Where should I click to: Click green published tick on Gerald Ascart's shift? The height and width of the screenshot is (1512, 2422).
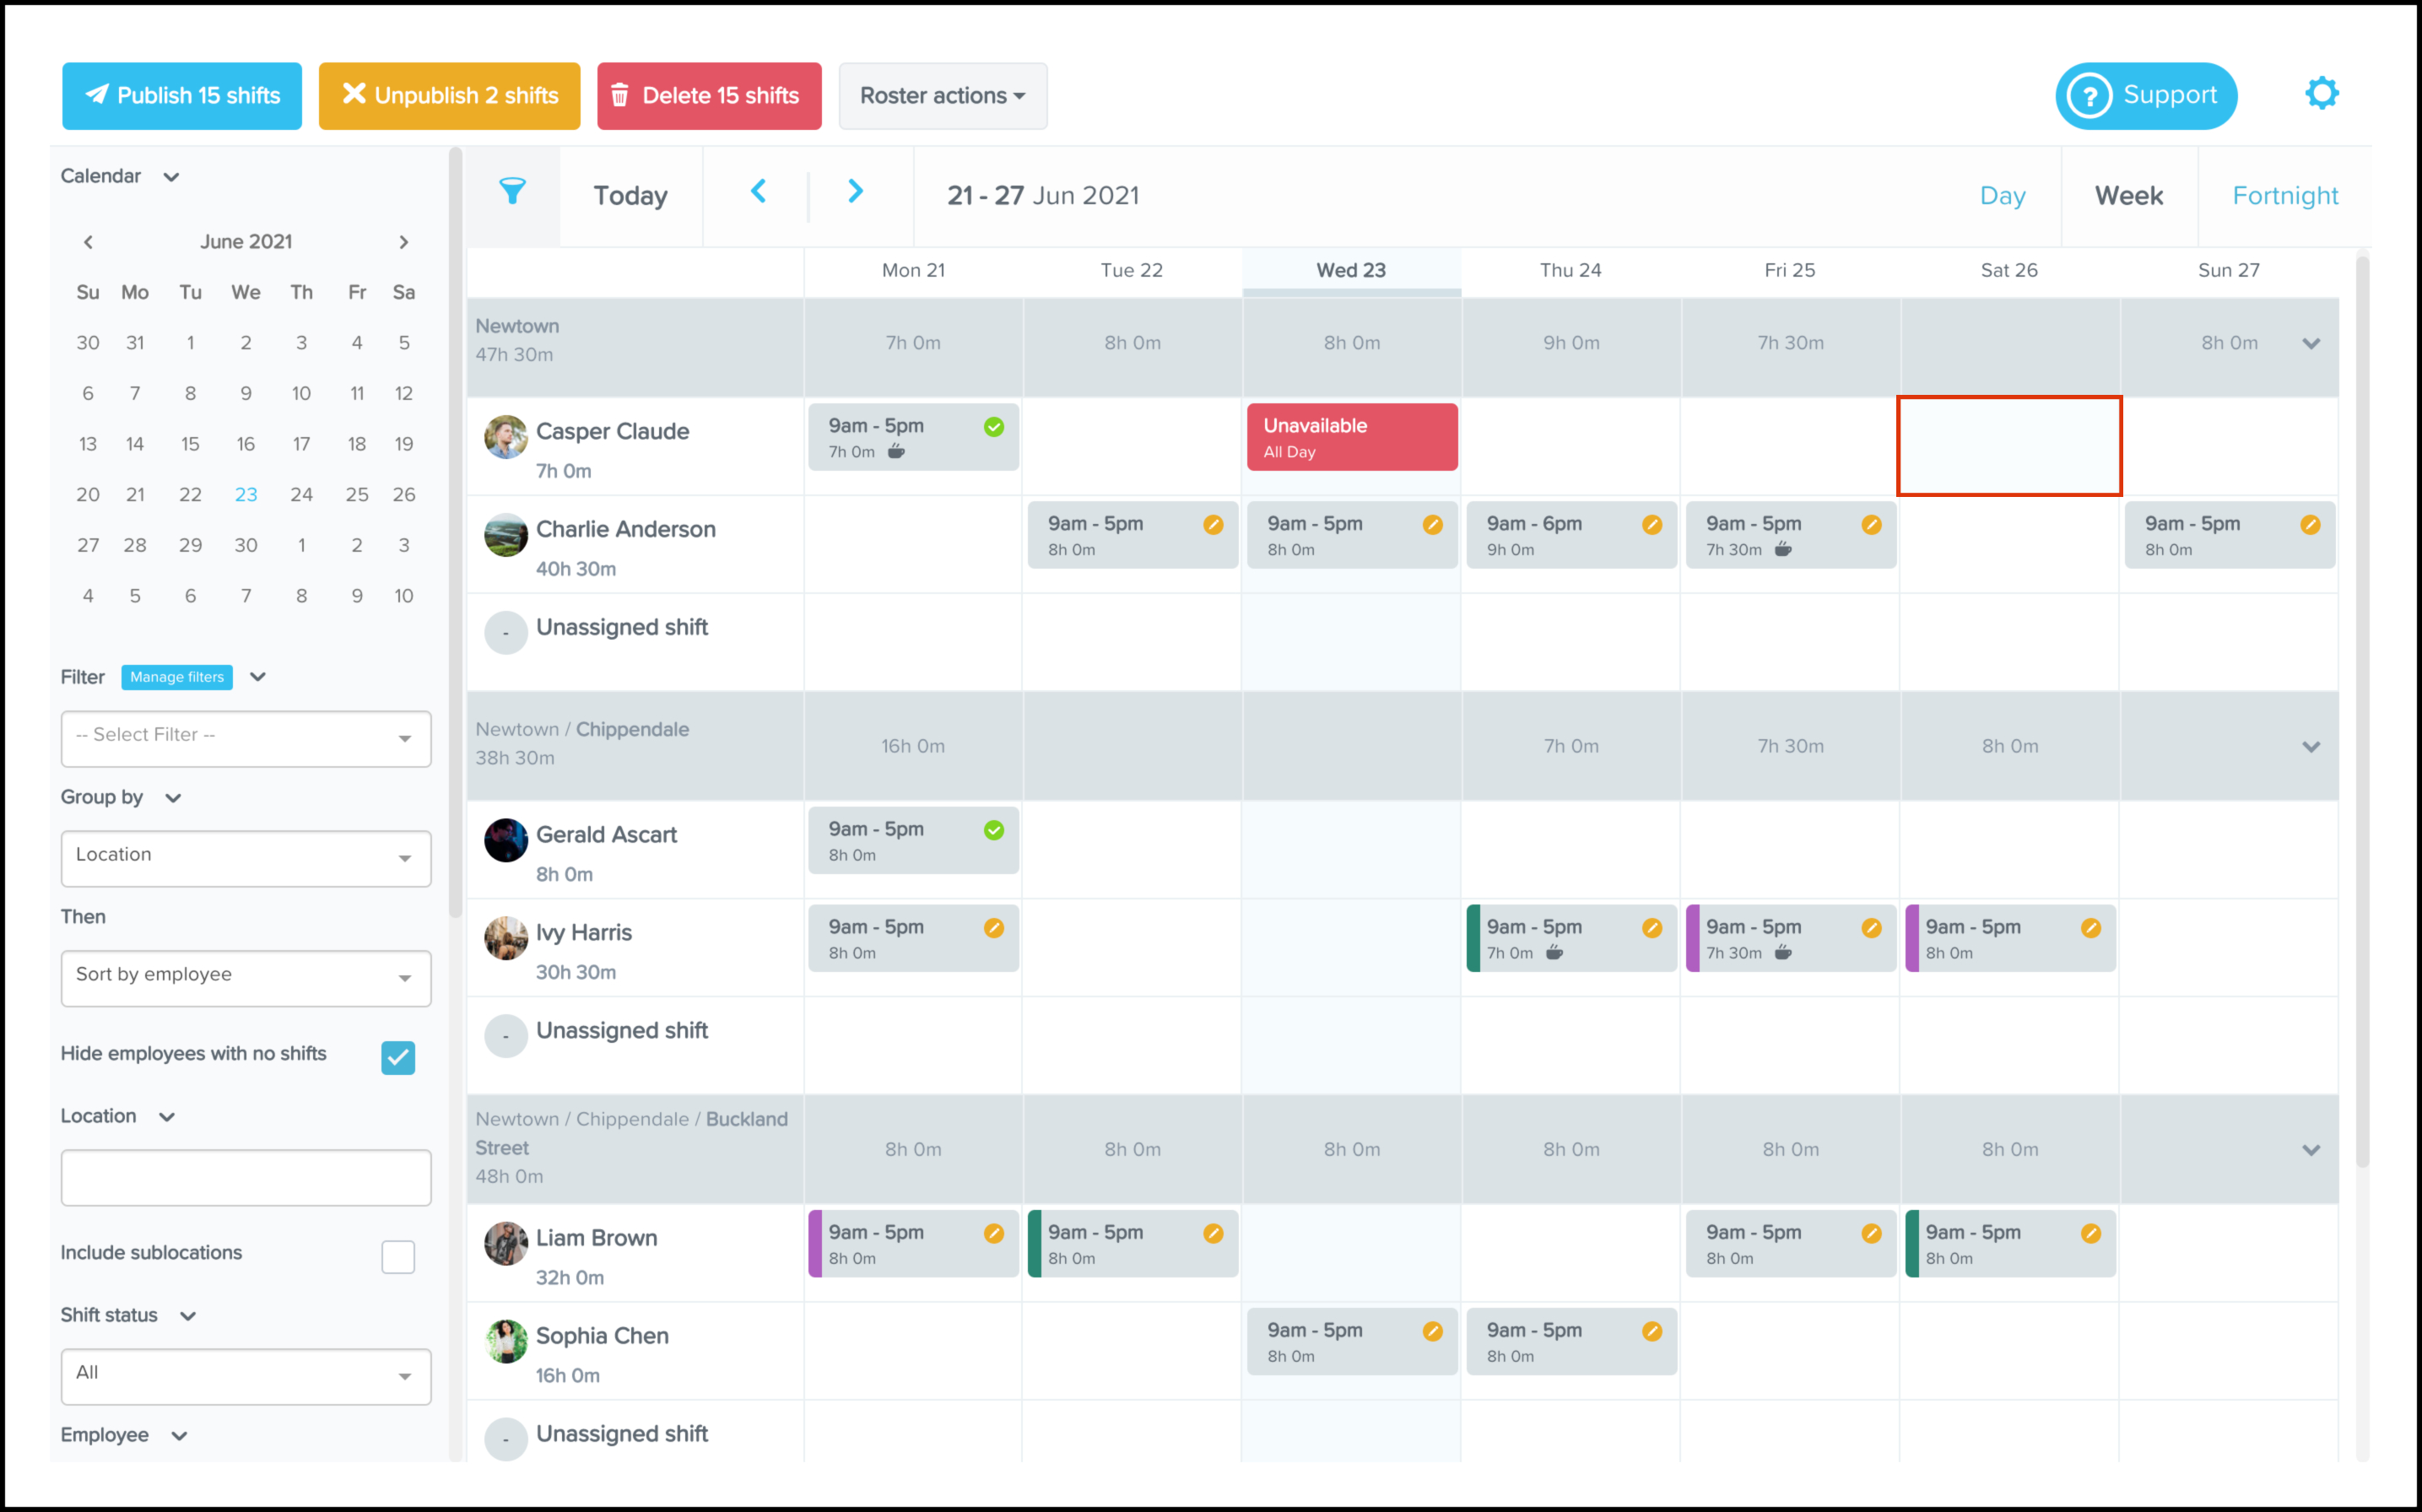point(993,830)
